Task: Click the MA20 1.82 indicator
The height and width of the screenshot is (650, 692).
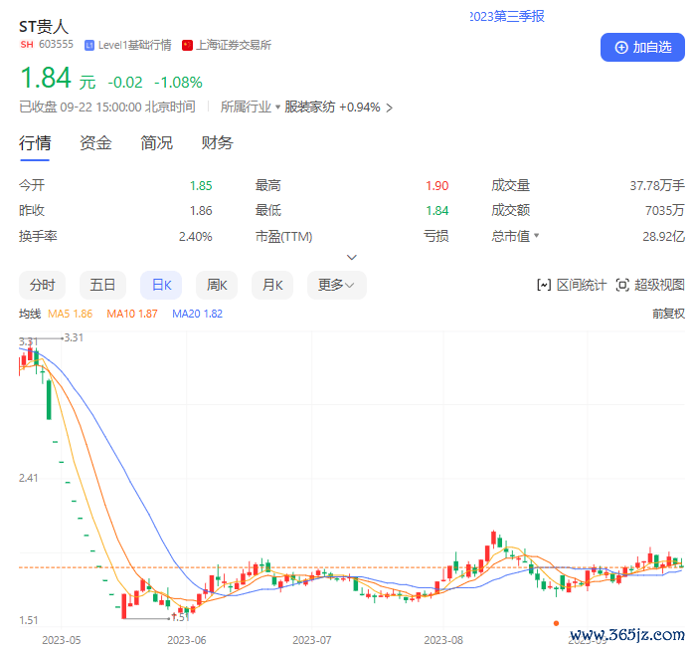Action: pyautogui.click(x=197, y=314)
